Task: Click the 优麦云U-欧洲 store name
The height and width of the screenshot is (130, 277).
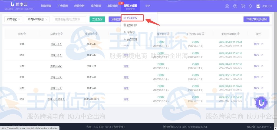Action: click(55, 99)
